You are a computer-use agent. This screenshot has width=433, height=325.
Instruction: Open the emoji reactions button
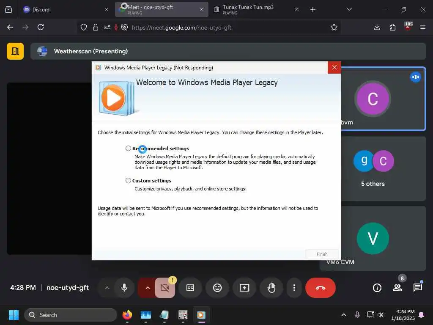pyautogui.click(x=217, y=288)
